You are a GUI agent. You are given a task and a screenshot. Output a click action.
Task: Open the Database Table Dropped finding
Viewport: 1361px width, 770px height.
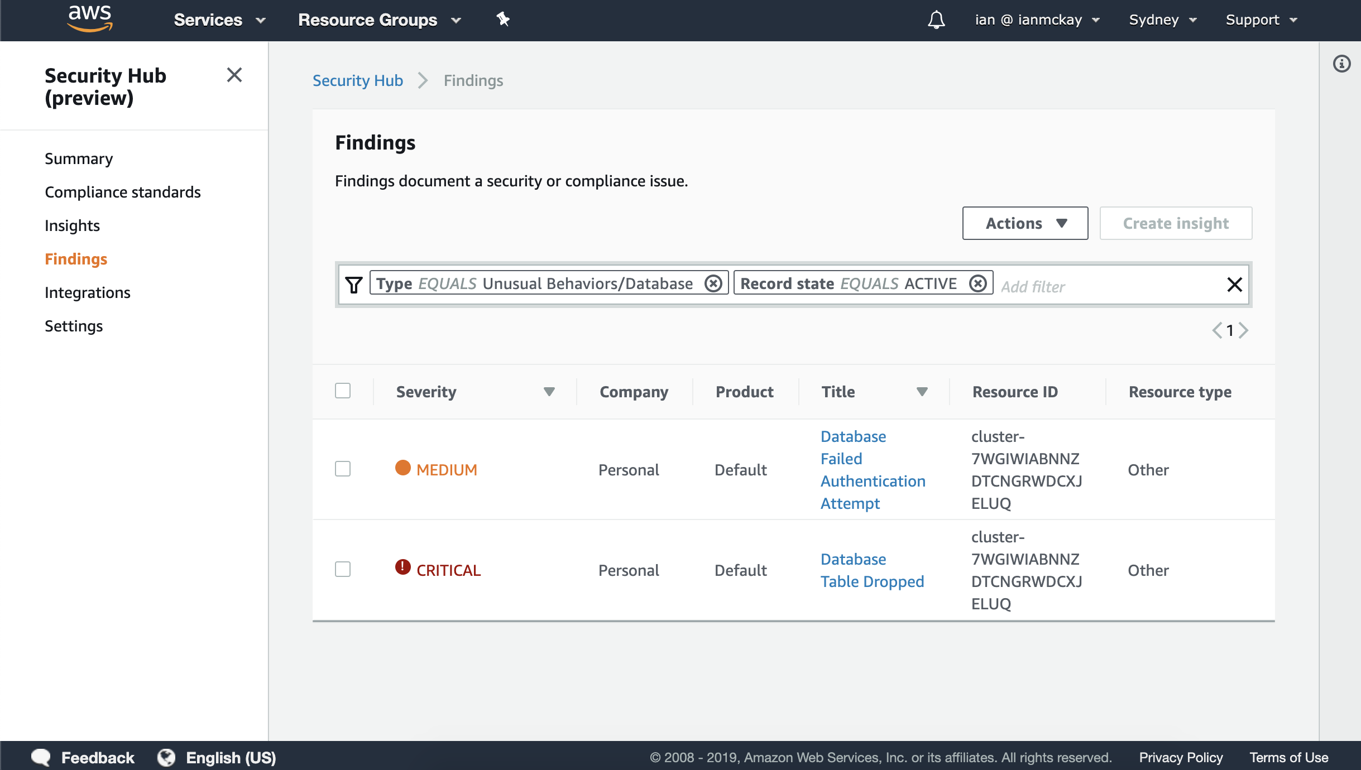tap(872, 570)
